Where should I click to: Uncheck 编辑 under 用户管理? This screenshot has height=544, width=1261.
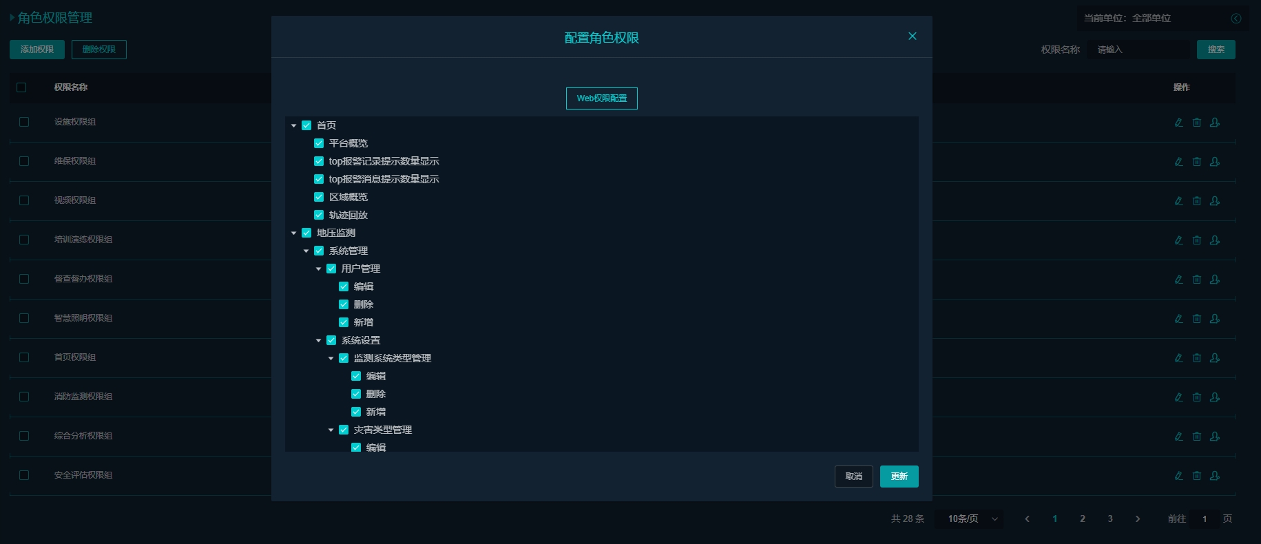[344, 286]
